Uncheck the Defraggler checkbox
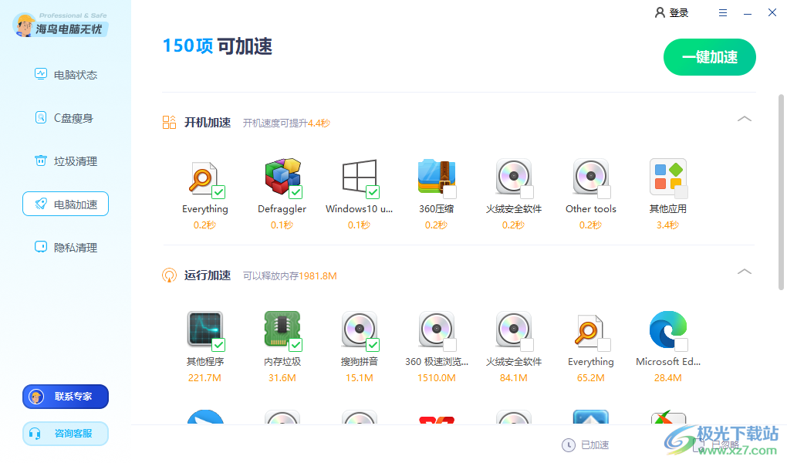The width and height of the screenshot is (787, 463). pyautogui.click(x=297, y=191)
